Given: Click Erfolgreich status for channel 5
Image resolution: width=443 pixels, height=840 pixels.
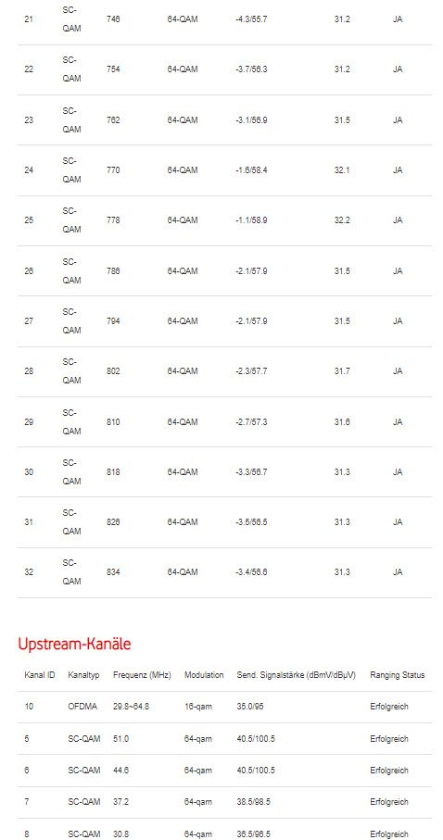Looking at the screenshot, I should pos(389,739).
